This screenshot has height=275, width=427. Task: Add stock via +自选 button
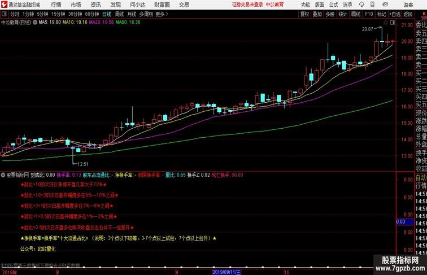tap(395, 14)
